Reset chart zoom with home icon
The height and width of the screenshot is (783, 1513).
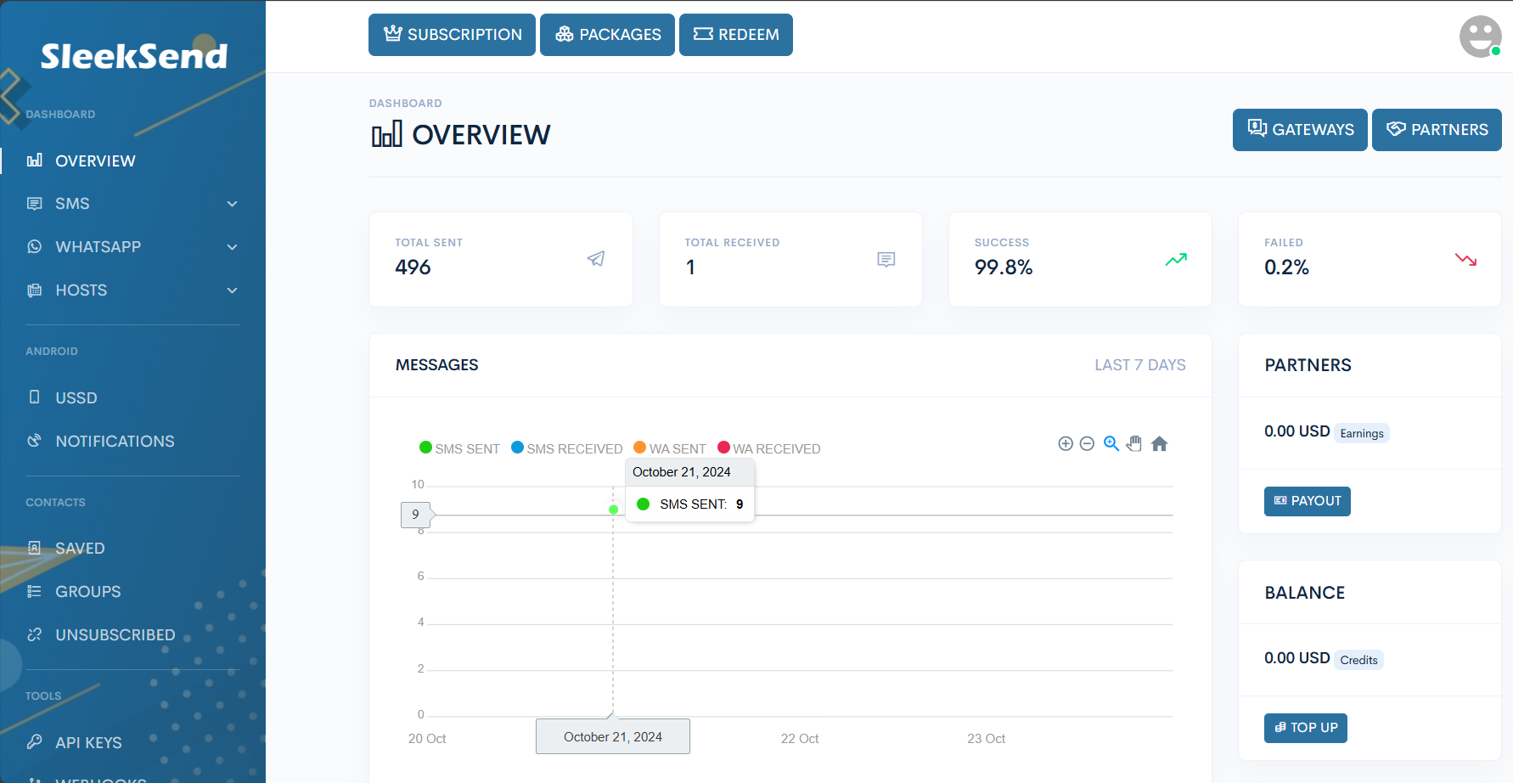tap(1160, 443)
